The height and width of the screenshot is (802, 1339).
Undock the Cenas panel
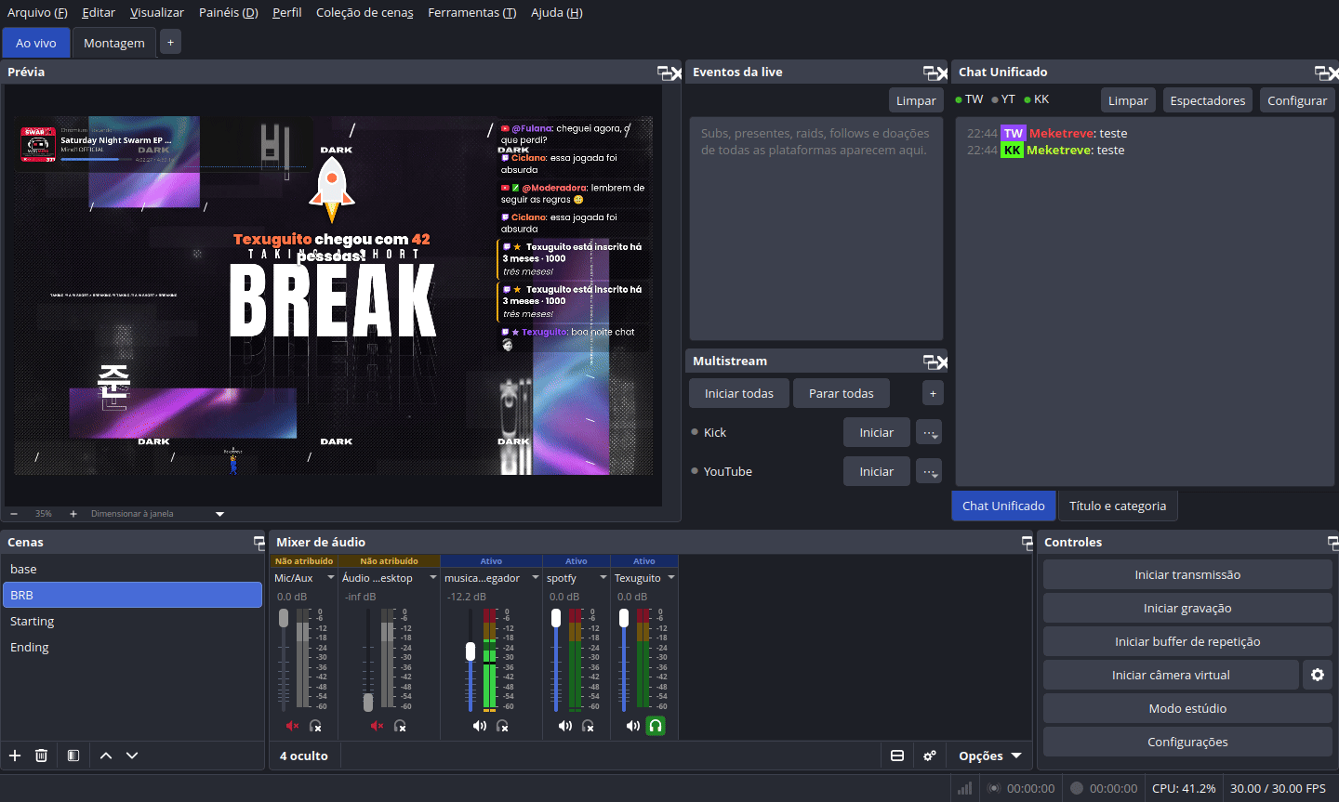pyautogui.click(x=259, y=542)
